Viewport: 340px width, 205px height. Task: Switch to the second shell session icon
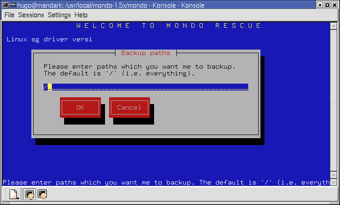(x=43, y=195)
